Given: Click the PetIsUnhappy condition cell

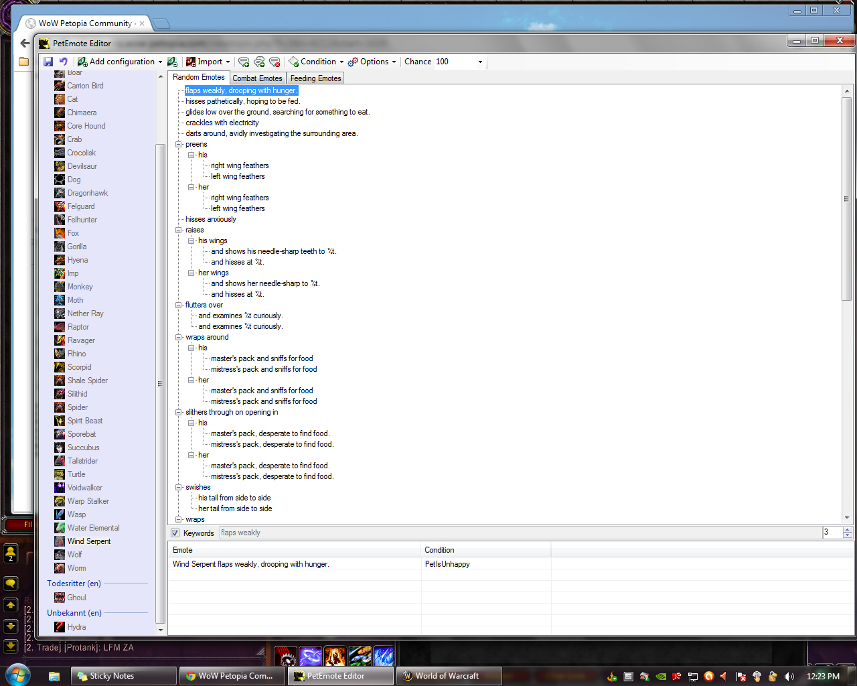Looking at the screenshot, I should pos(486,564).
